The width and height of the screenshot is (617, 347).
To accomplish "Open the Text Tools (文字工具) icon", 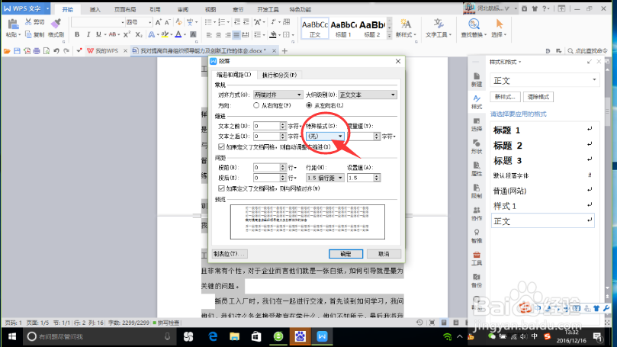I will [438, 24].
